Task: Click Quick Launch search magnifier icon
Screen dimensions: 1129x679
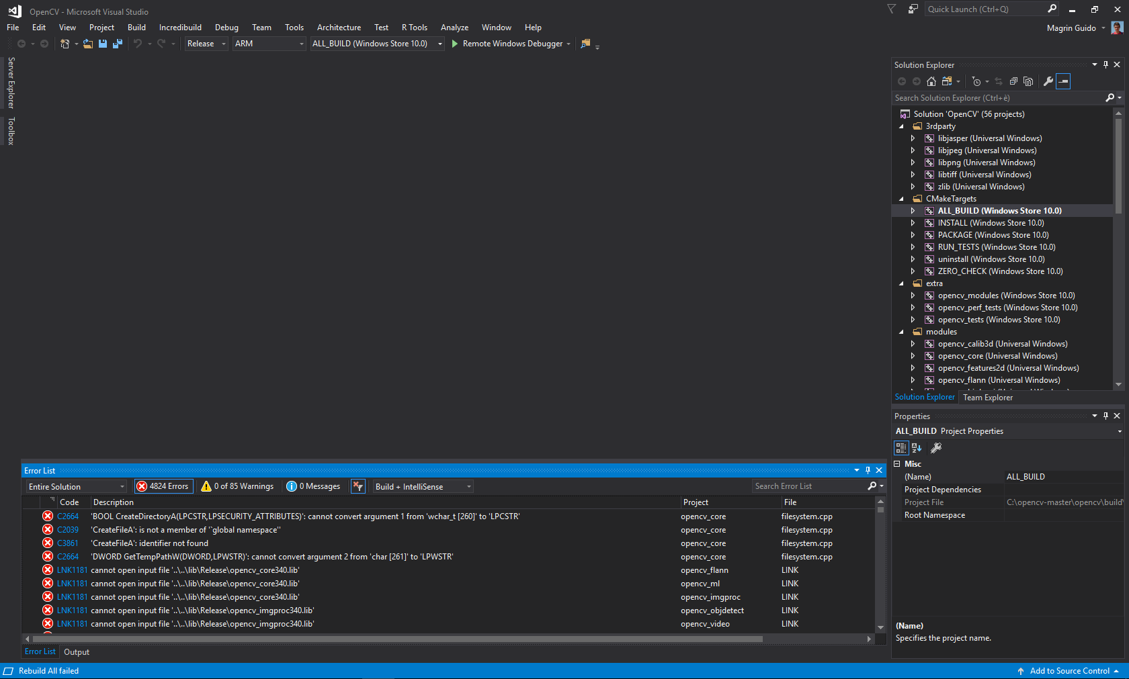Action: point(1052,9)
